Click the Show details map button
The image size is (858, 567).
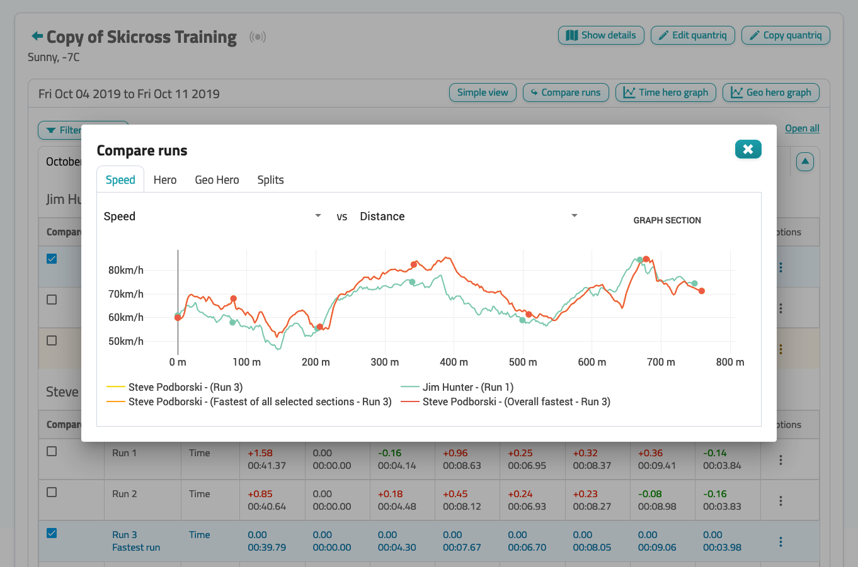pyautogui.click(x=601, y=35)
